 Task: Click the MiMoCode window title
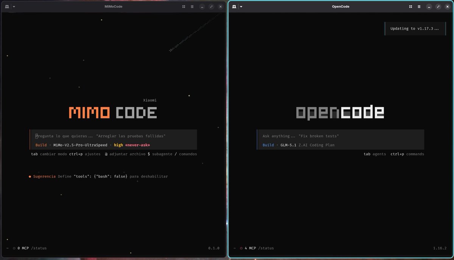click(x=113, y=6)
